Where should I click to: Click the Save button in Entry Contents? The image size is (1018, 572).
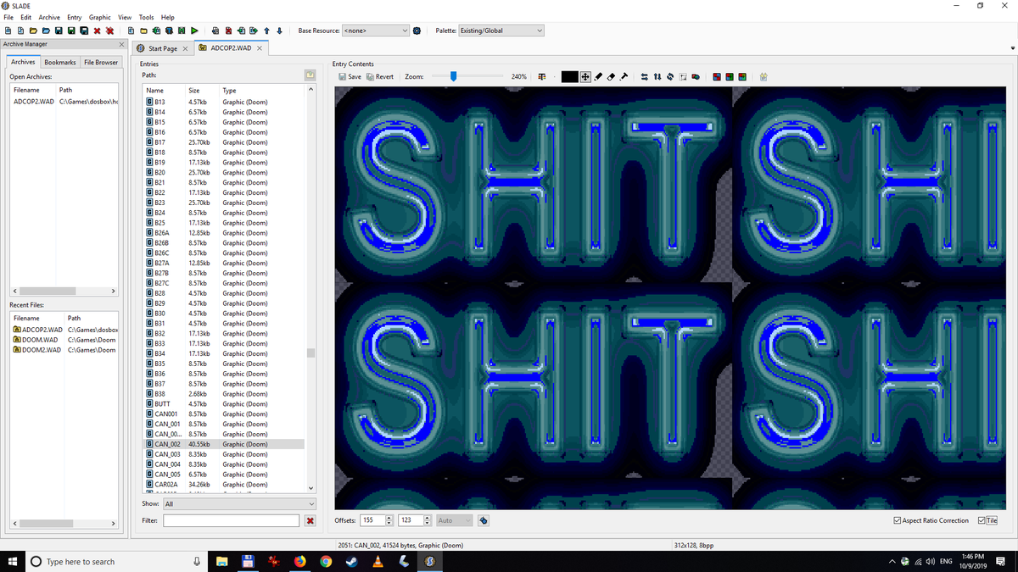coord(350,76)
